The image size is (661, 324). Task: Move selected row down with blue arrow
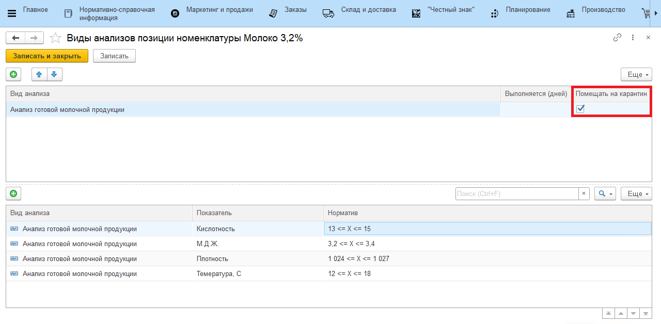pyautogui.click(x=54, y=75)
